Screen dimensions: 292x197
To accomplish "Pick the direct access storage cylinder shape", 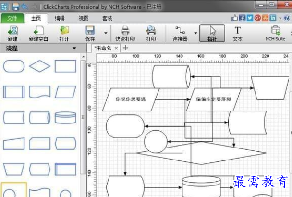I will pos(39,118).
